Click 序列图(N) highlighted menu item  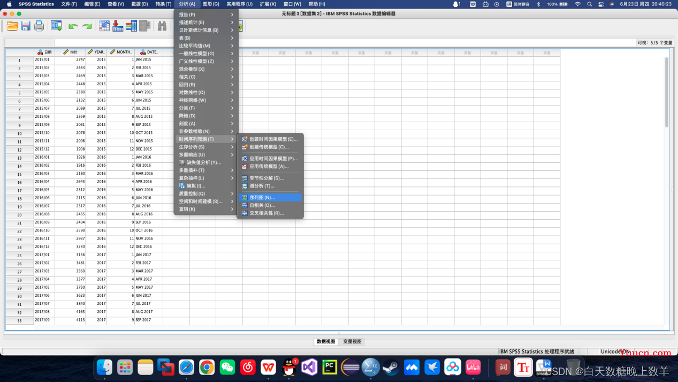(270, 198)
